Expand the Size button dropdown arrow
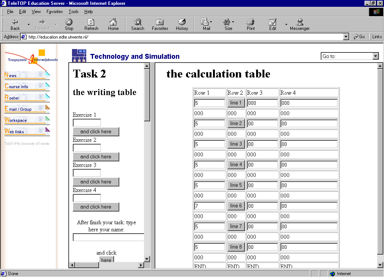Image resolution: width=384 pixels, height=277 pixels. click(233, 22)
